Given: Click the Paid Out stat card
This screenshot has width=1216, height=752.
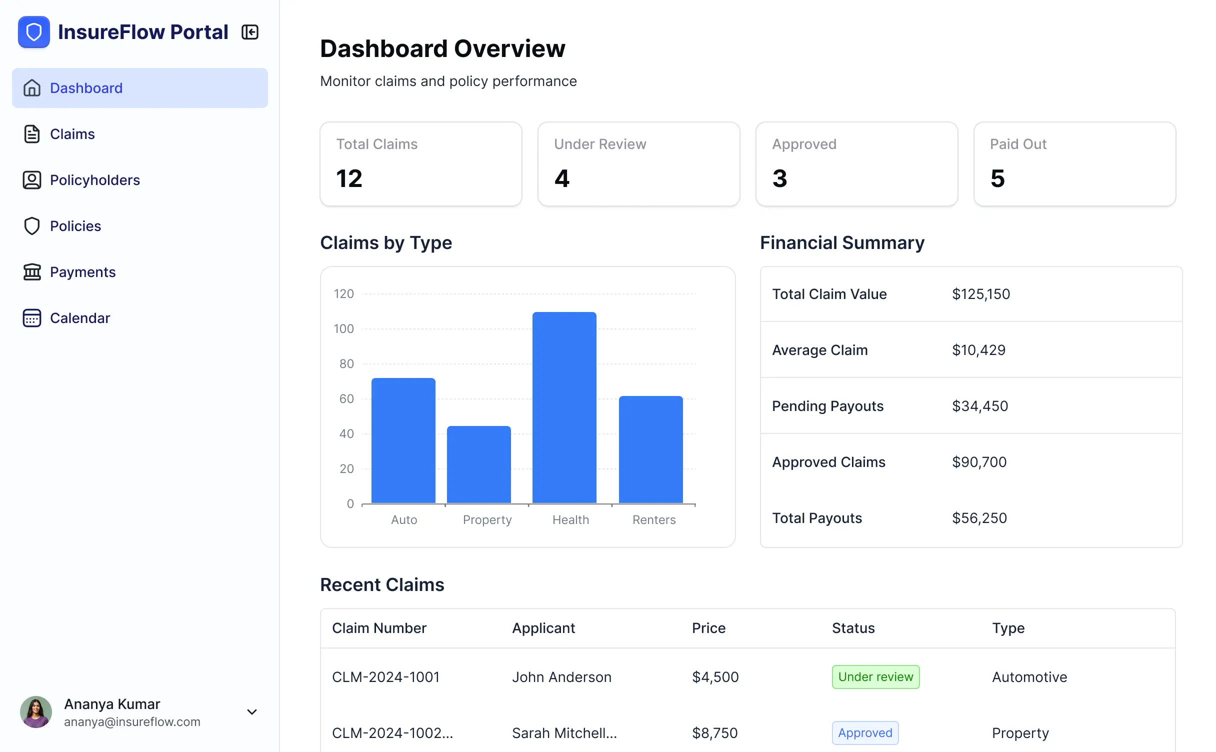Looking at the screenshot, I should (1074, 164).
